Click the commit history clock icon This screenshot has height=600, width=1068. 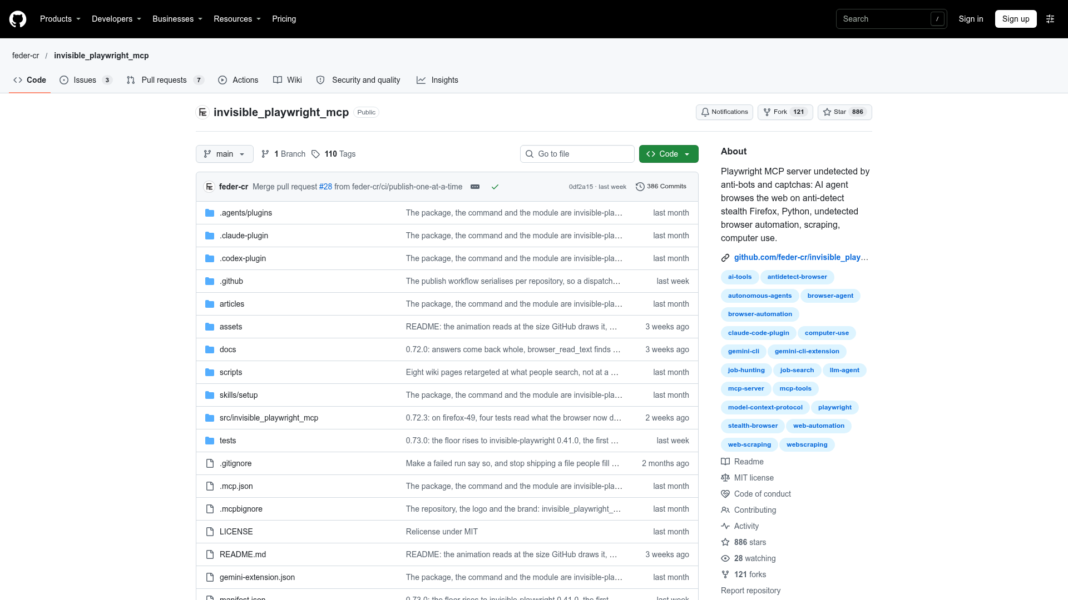click(640, 187)
